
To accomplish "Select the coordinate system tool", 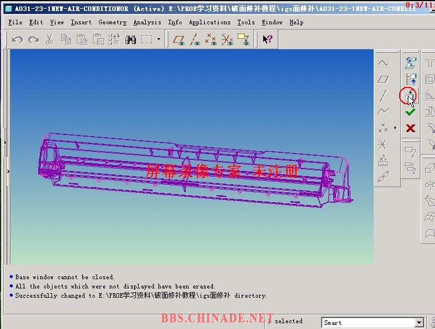I will (382, 144).
